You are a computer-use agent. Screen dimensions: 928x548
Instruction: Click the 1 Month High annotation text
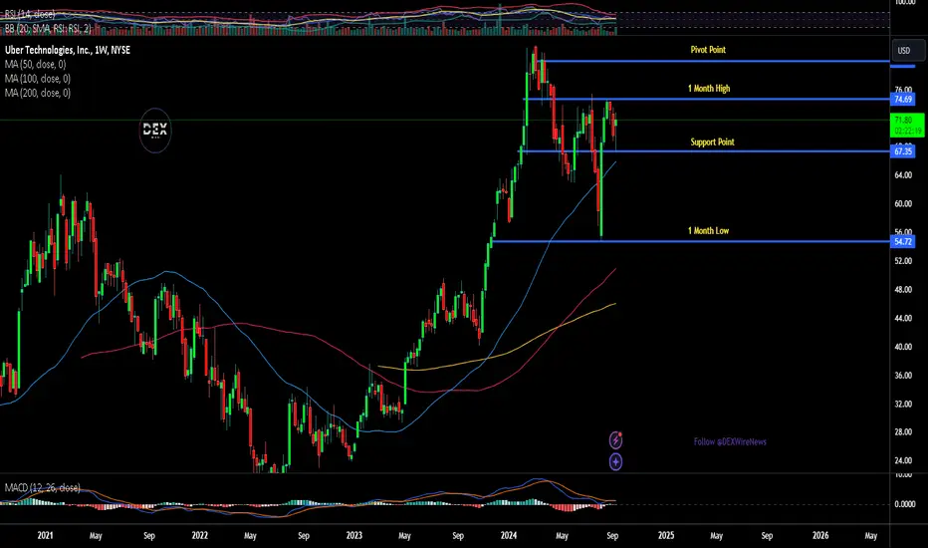(x=709, y=89)
